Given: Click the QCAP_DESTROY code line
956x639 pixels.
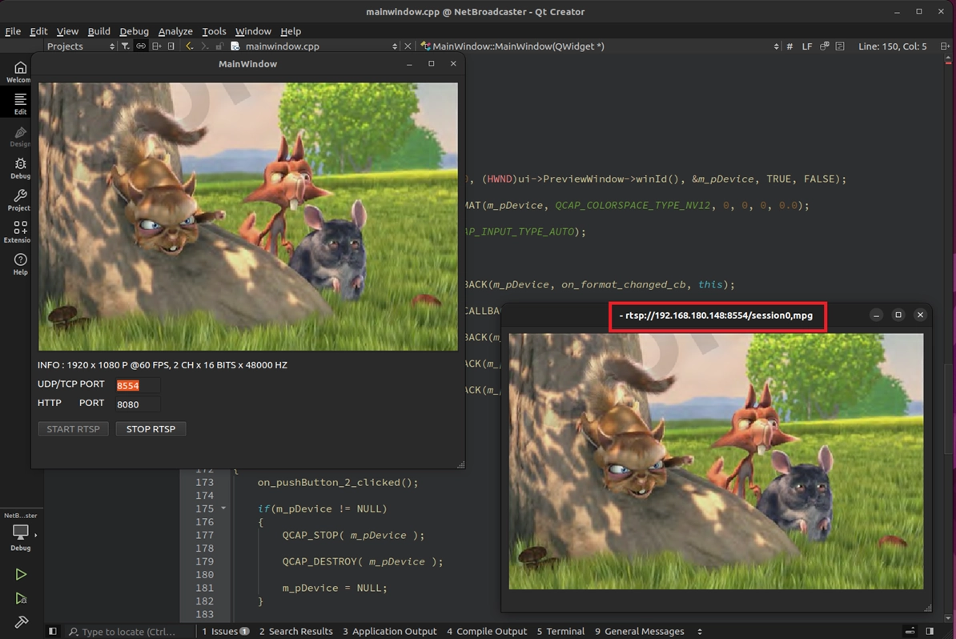Looking at the screenshot, I should click(x=362, y=561).
